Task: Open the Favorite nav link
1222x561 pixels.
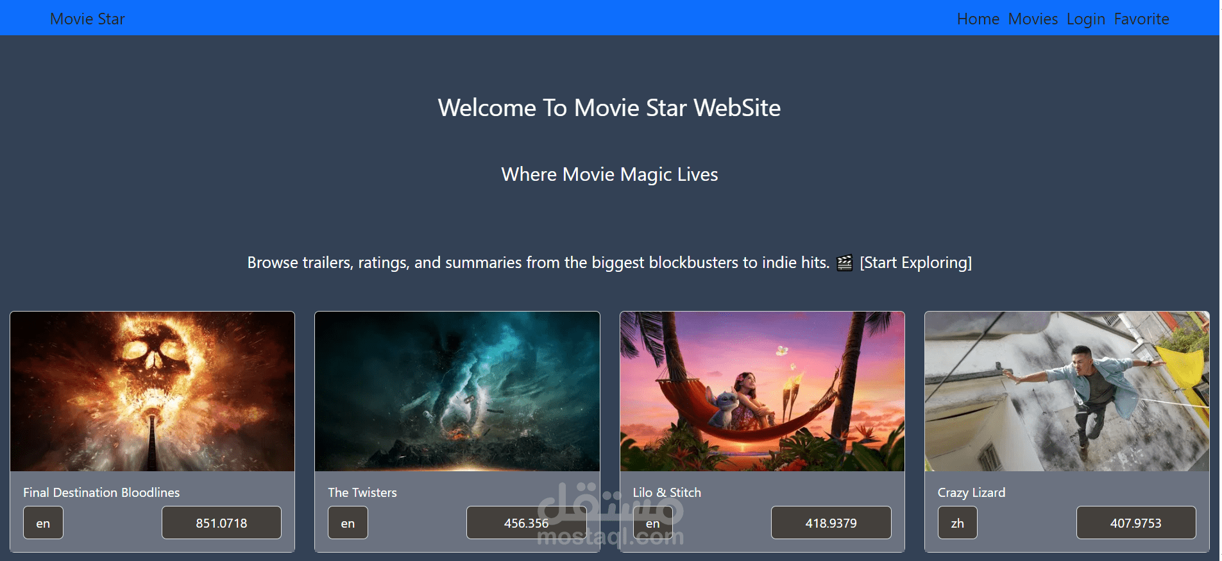Action: tap(1141, 19)
